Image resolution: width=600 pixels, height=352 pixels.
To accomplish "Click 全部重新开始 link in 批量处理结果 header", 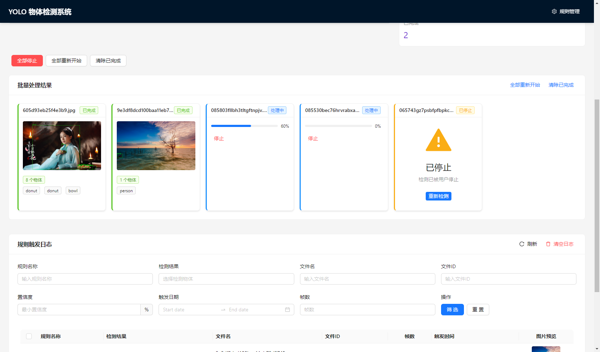I will (525, 85).
